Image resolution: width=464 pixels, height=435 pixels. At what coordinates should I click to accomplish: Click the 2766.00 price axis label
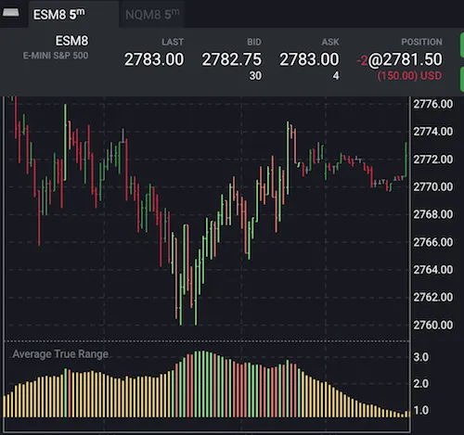point(433,242)
